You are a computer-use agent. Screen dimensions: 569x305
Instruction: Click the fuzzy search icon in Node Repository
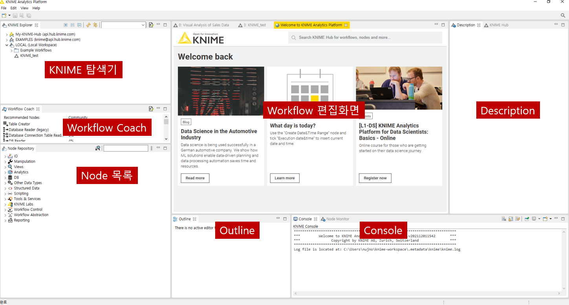[x=98, y=148]
